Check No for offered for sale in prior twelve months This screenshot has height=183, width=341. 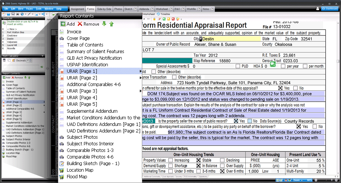click(x=295, y=88)
